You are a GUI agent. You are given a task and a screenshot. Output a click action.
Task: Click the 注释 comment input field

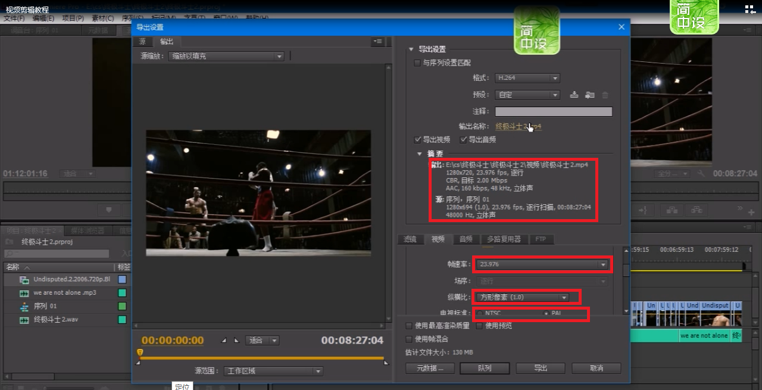click(554, 111)
